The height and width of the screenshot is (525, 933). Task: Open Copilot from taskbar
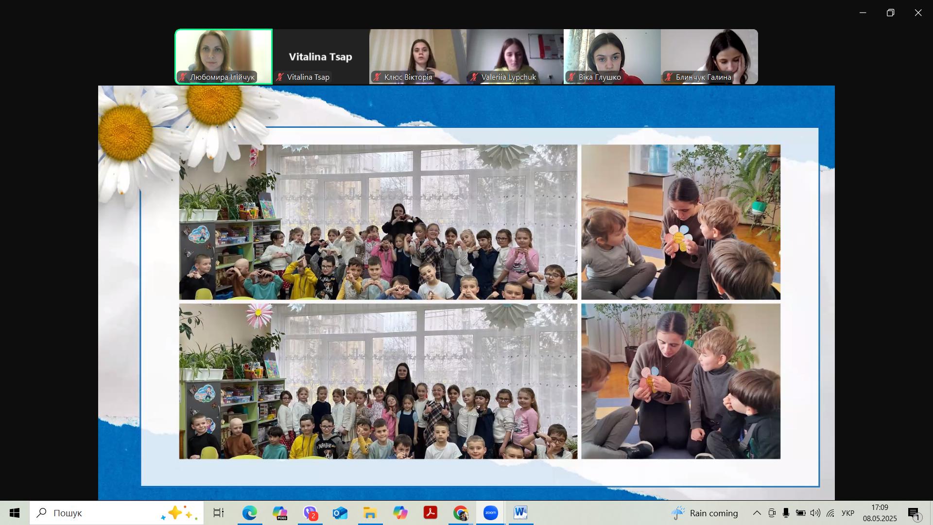[400, 513]
